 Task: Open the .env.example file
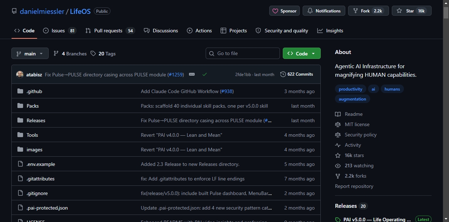tap(41, 164)
